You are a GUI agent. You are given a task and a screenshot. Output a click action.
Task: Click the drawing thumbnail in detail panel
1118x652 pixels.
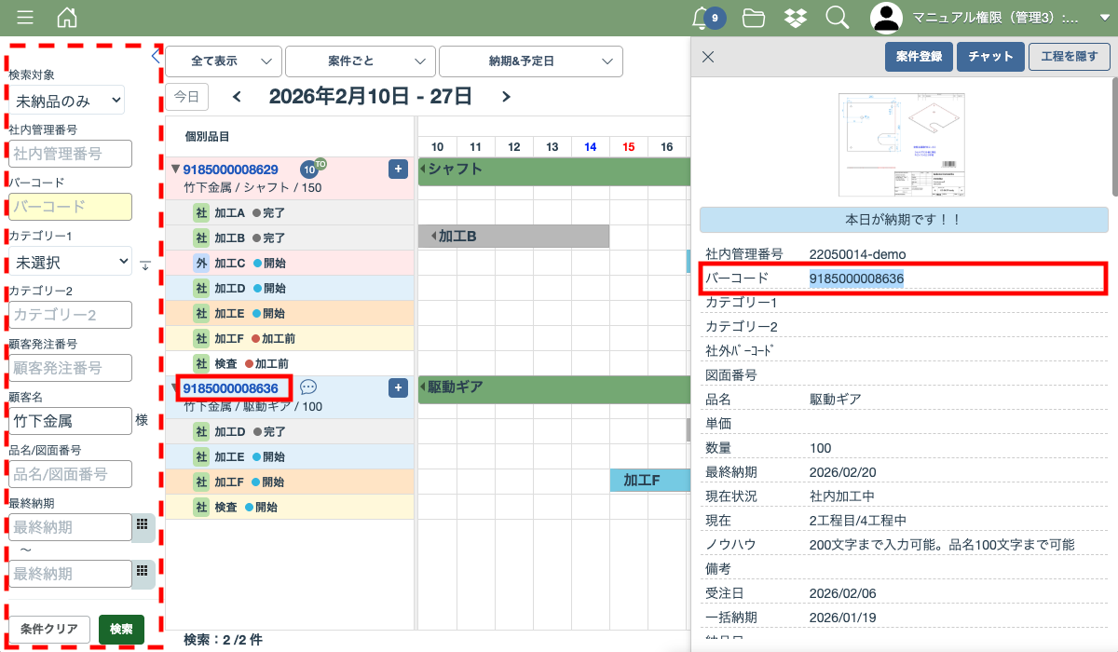coord(903,144)
